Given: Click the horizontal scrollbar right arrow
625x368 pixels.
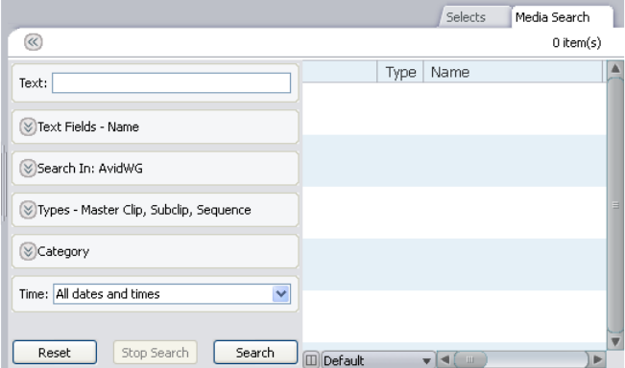Looking at the screenshot, I should click(597, 359).
